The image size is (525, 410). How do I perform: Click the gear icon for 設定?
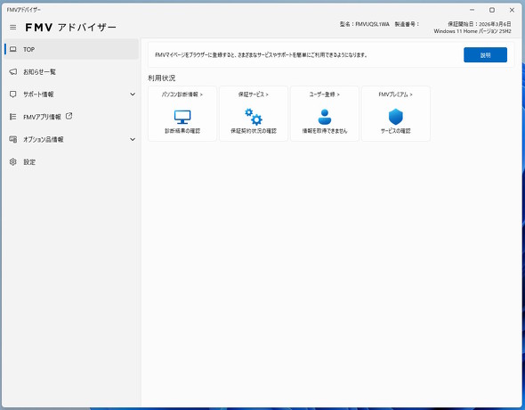pyautogui.click(x=13, y=162)
